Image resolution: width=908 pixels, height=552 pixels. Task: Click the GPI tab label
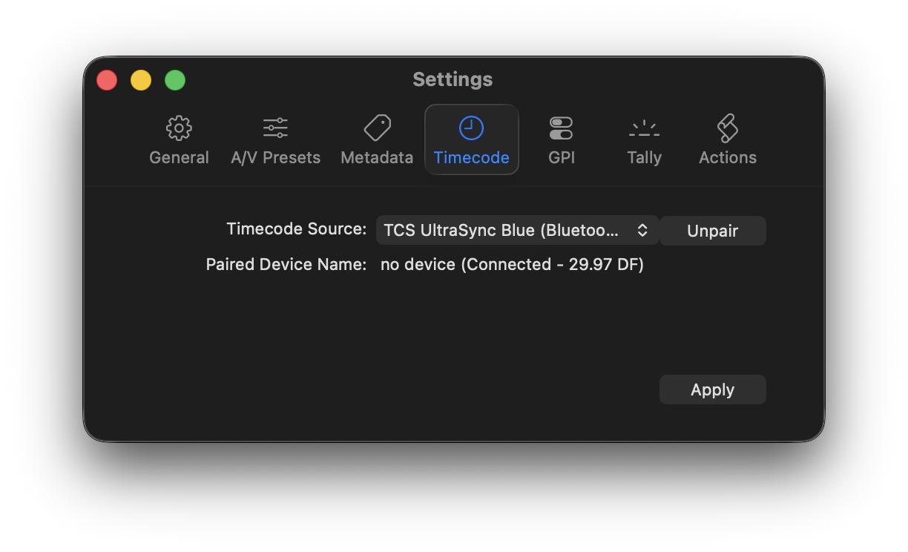[561, 157]
